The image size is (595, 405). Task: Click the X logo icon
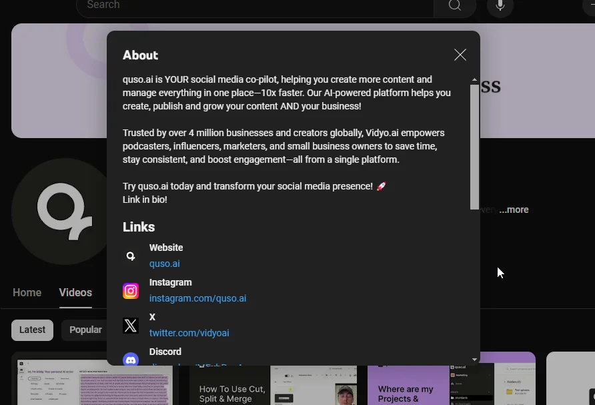click(x=131, y=326)
